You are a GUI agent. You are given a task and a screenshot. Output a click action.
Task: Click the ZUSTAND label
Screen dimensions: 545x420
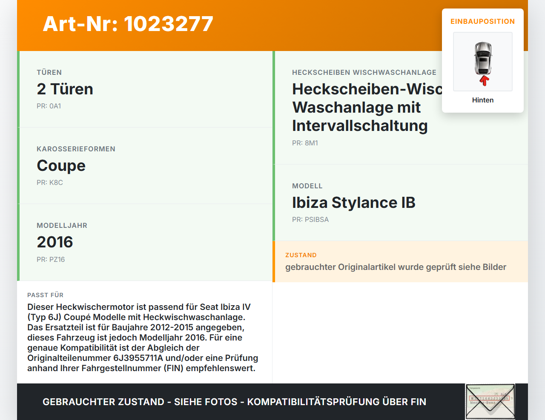click(301, 255)
